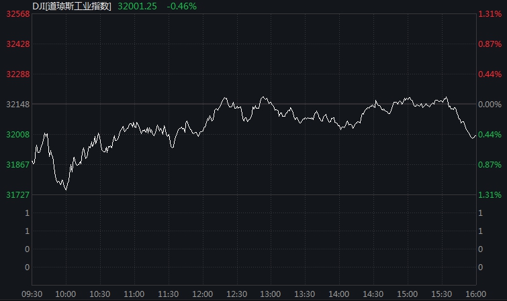Click the -0.46% change value
507x301 pixels.
[181, 5]
